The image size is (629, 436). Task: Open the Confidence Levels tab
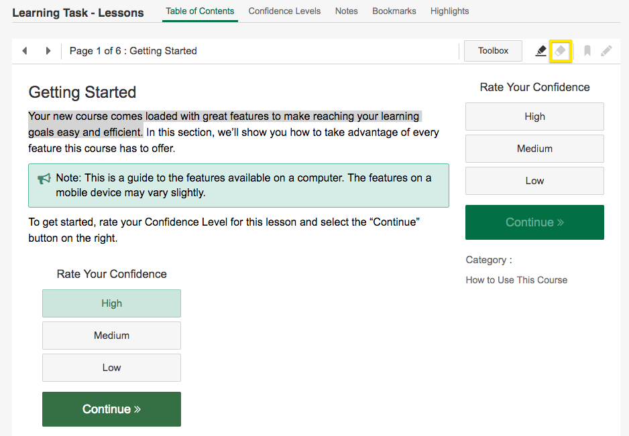point(284,11)
